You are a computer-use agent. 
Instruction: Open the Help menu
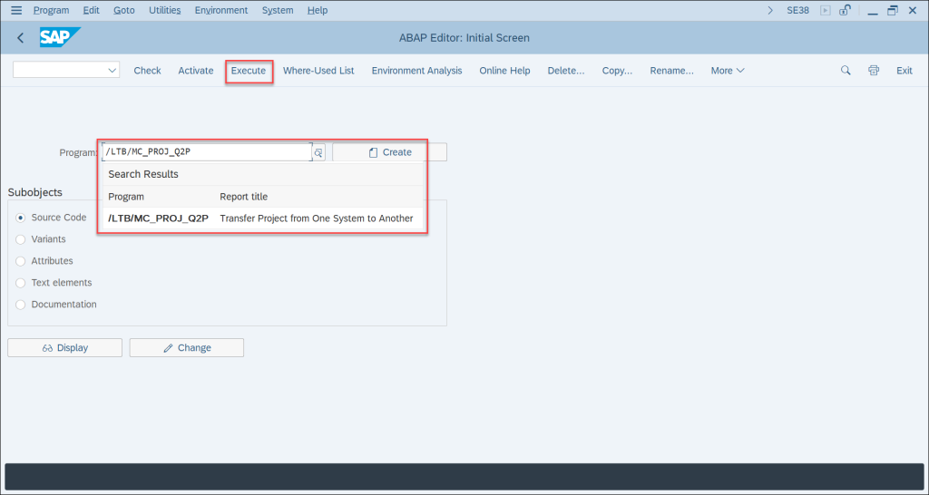click(318, 10)
